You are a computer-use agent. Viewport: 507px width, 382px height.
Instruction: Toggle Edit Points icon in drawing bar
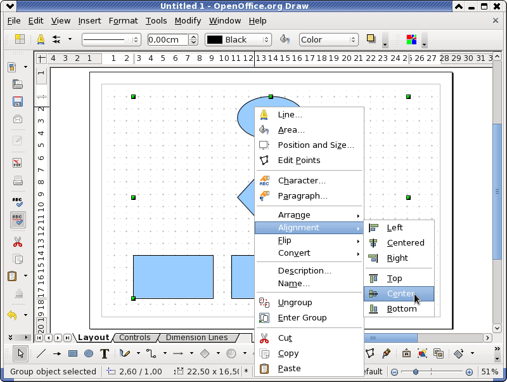(370, 353)
